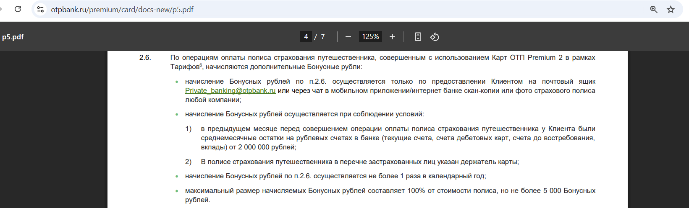689x208 pixels.
Task: Click 'начисление Бонусных рублей осуществляется при соблюдении условий'
Action: [304, 114]
